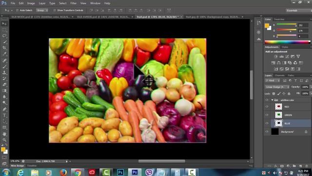Select the Lasso tool

pos(4,36)
